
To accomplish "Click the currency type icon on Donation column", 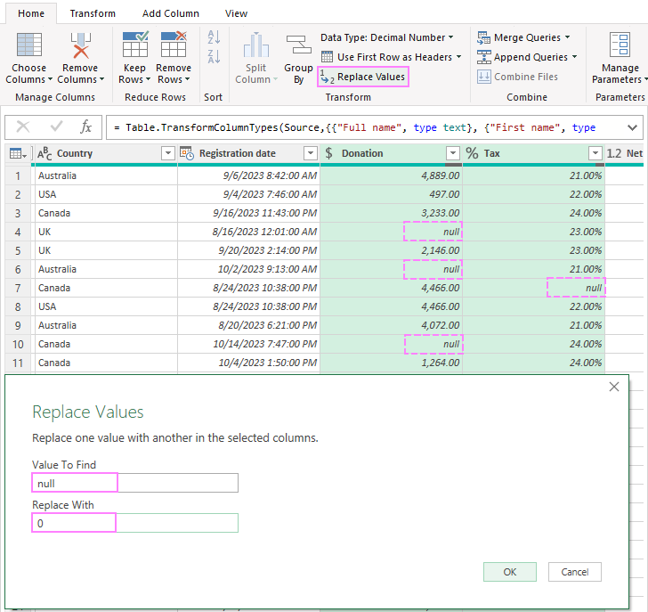I will [329, 153].
